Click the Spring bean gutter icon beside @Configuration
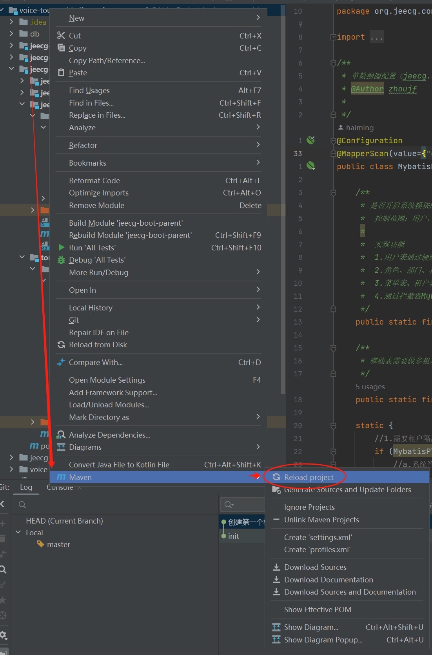 pyautogui.click(x=311, y=140)
